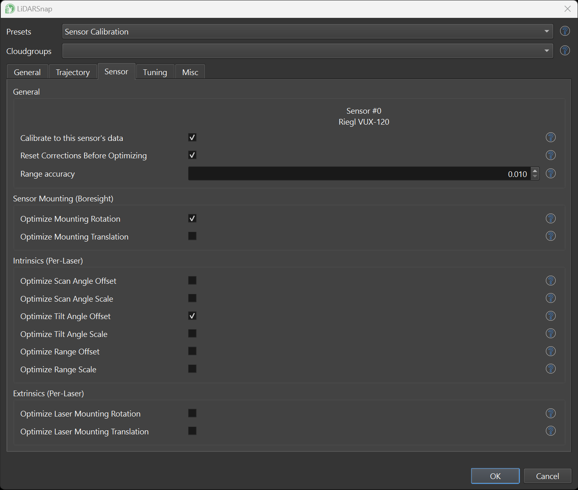Image resolution: width=578 pixels, height=490 pixels.
Task: View help for Optimize Tilt Angle Offset
Action: click(x=550, y=316)
